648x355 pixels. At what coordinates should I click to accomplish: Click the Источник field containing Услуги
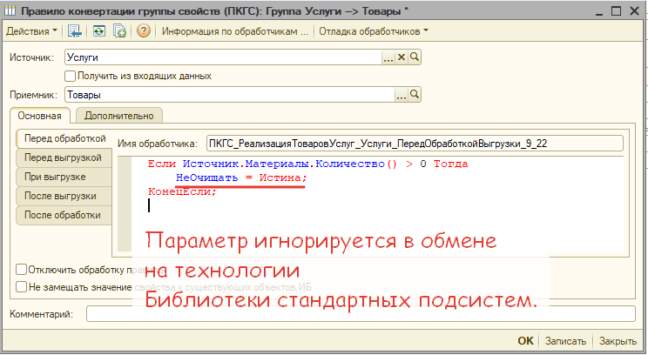point(223,57)
